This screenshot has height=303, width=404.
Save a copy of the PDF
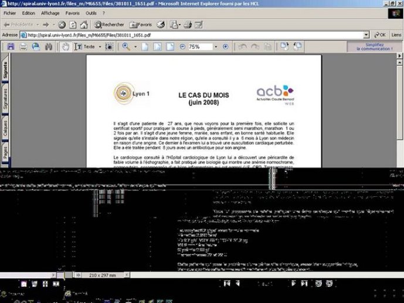coord(11,47)
